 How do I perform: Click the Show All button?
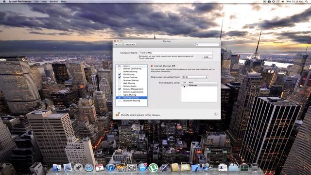pos(130,45)
